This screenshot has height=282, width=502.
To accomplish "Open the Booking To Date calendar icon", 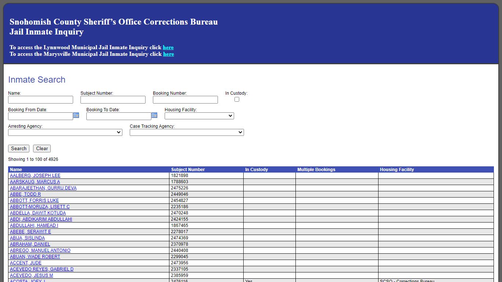I will pos(154,115).
